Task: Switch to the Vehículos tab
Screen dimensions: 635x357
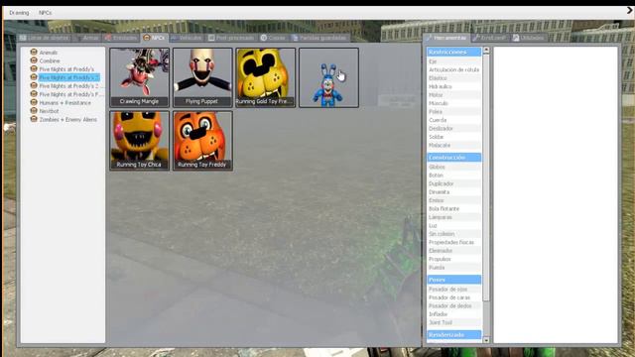Action: click(x=187, y=38)
